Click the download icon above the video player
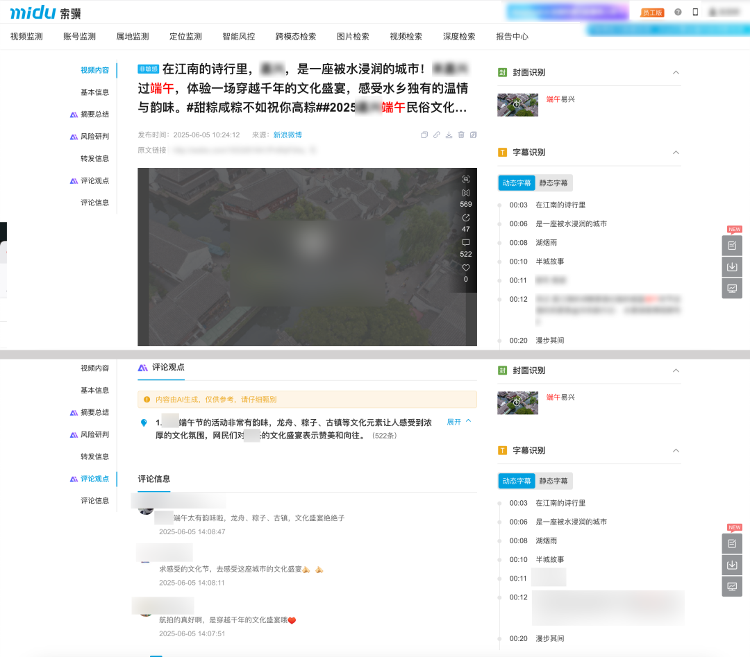This screenshot has width=750, height=657. pyautogui.click(x=449, y=135)
